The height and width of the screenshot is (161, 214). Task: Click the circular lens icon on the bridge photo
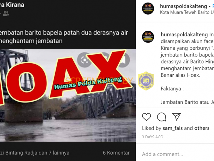tap(84, 60)
